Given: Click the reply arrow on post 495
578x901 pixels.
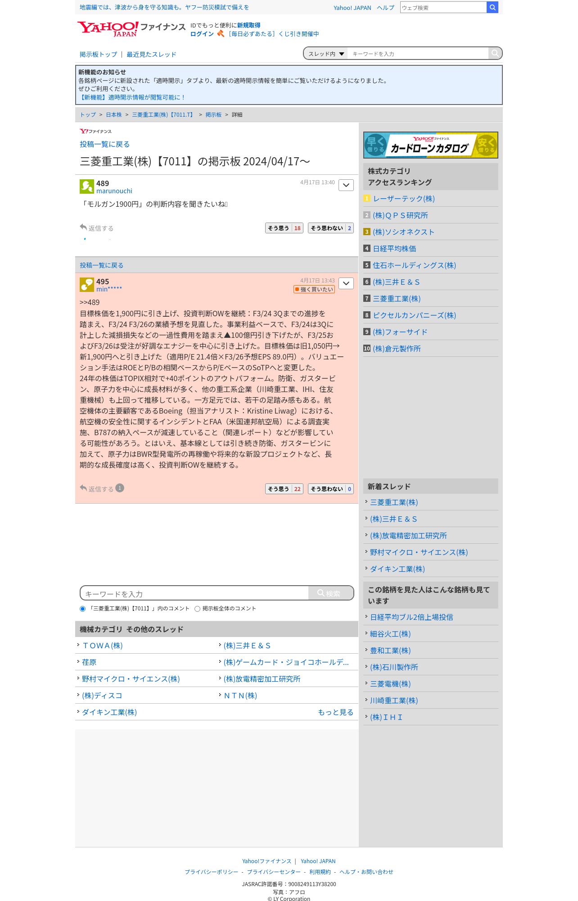Looking at the screenshot, I should click(83, 488).
